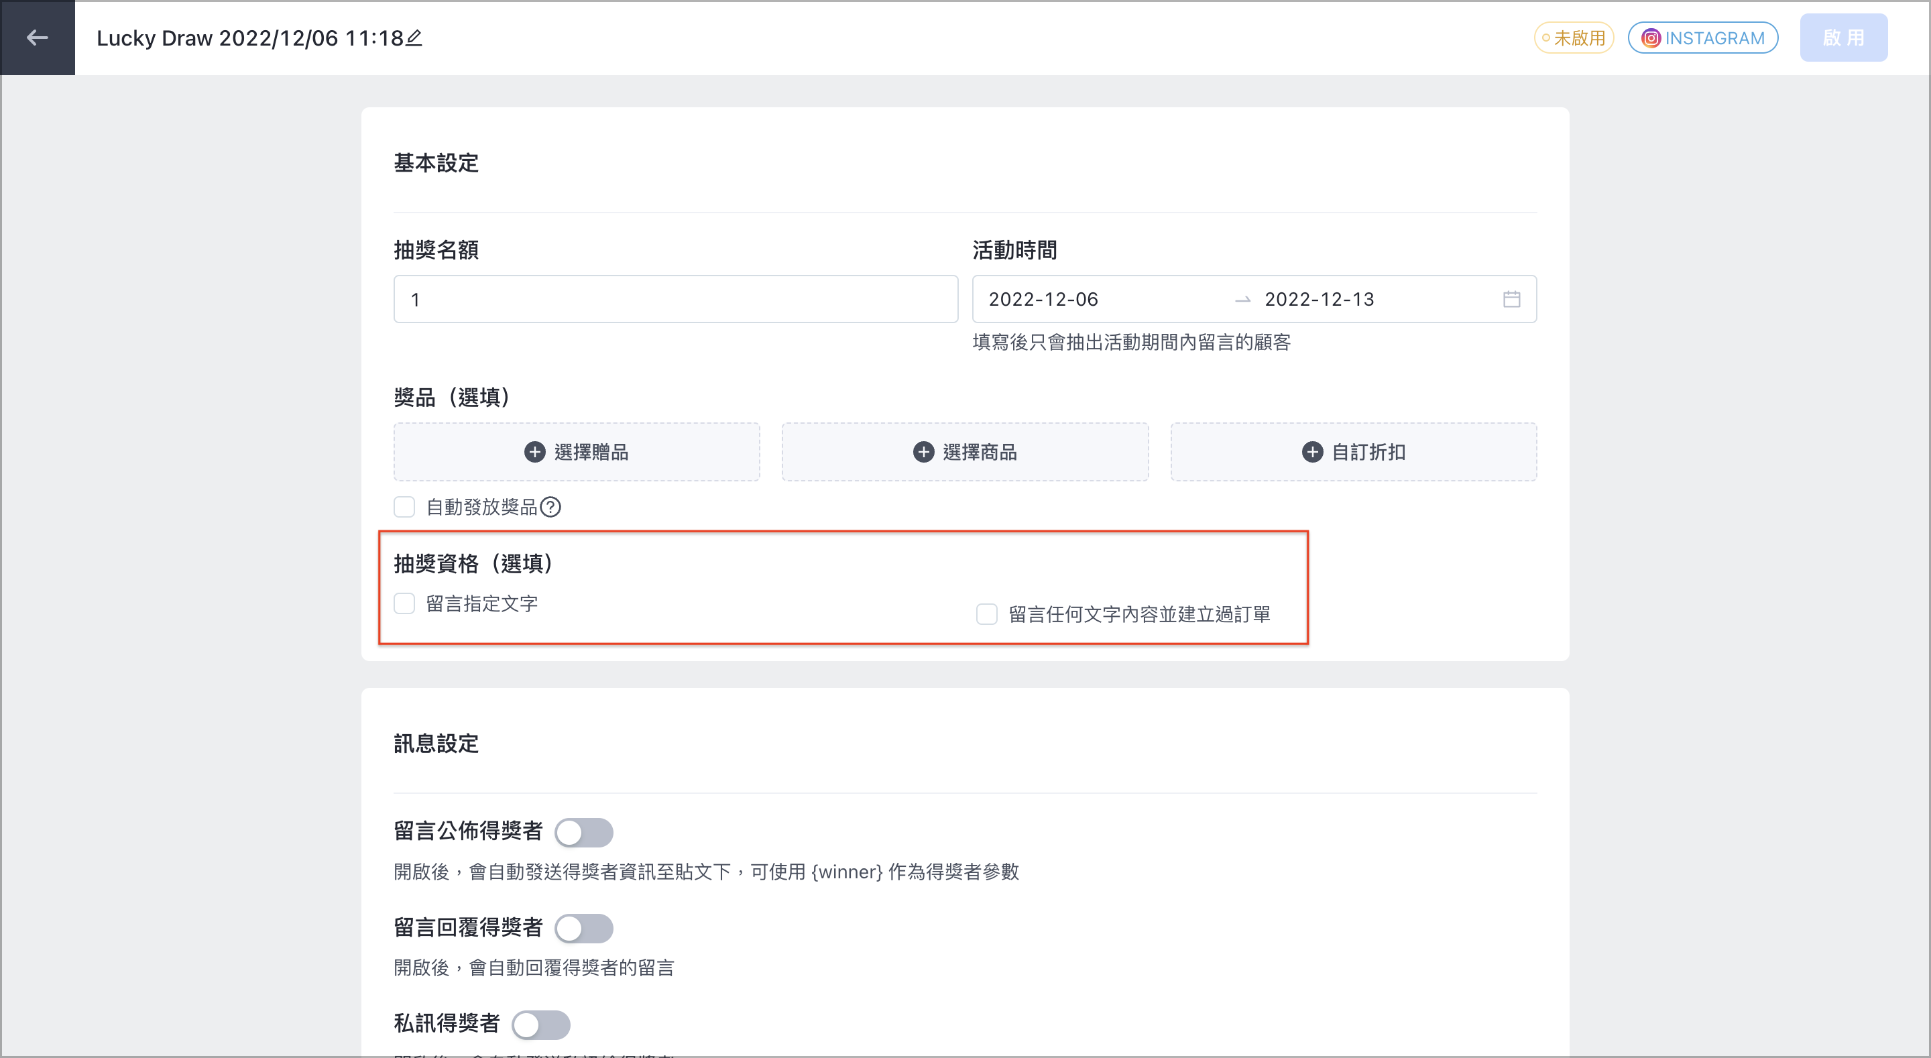The image size is (1931, 1058).
Task: Check 留言任何文字內容並建立過訂單 checkbox
Action: click(986, 614)
